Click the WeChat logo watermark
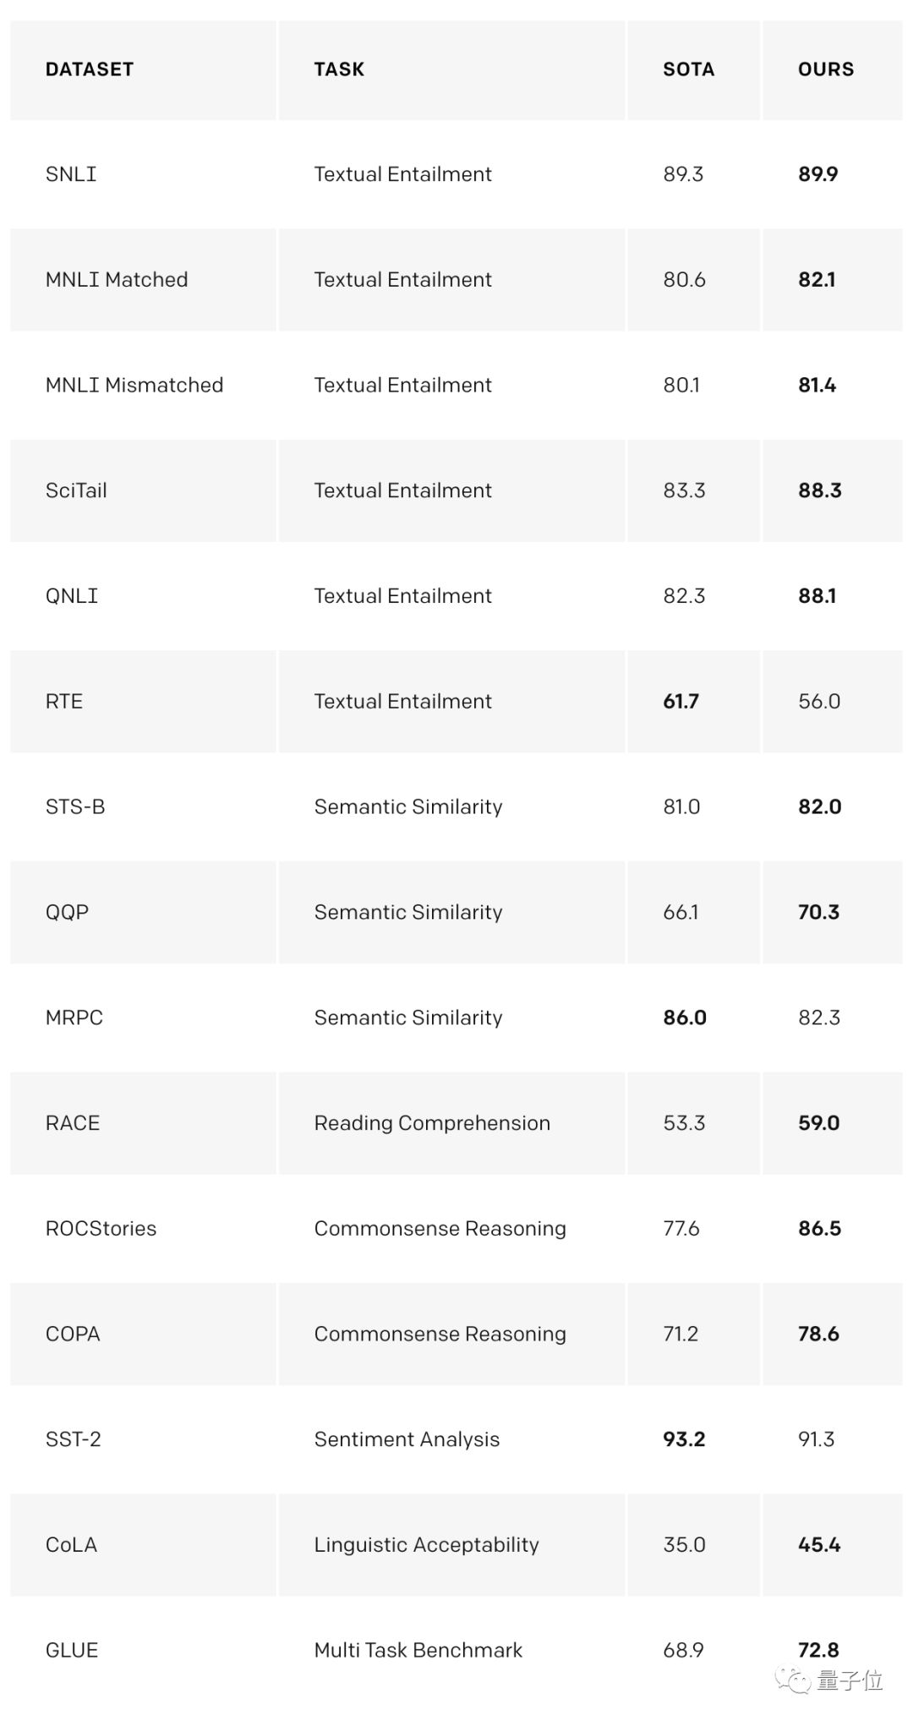913x1721 pixels. (794, 1680)
